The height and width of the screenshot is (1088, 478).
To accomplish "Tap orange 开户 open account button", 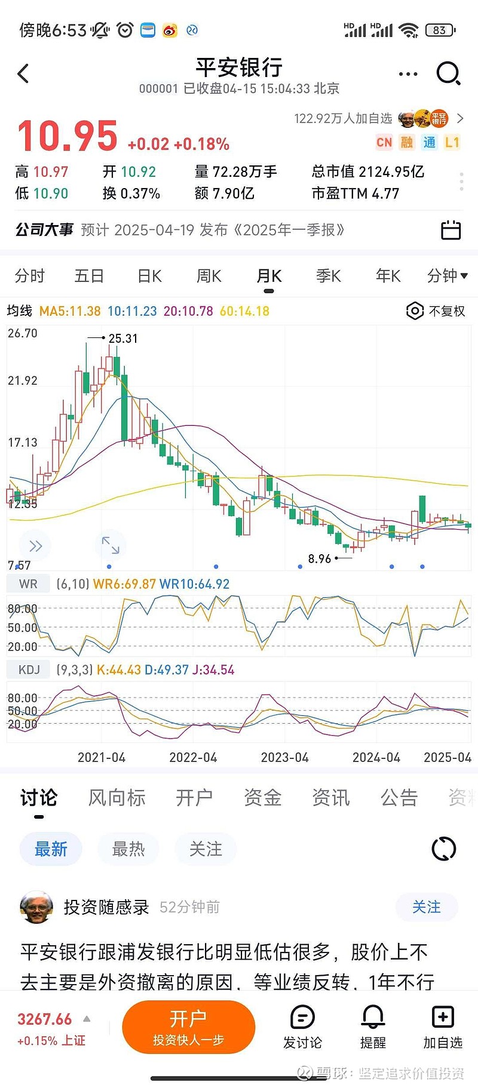I will click(x=189, y=1027).
